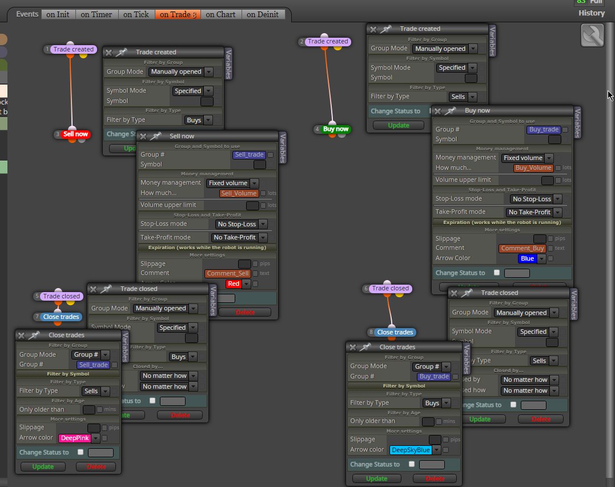This screenshot has height=487, width=615.
Task: Close the Close trades panel with DeepPink color
Action: point(21,336)
